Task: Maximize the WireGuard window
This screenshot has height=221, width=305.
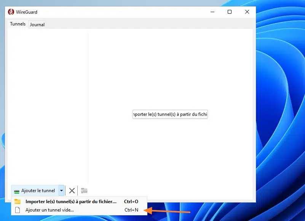Action: [230, 12]
